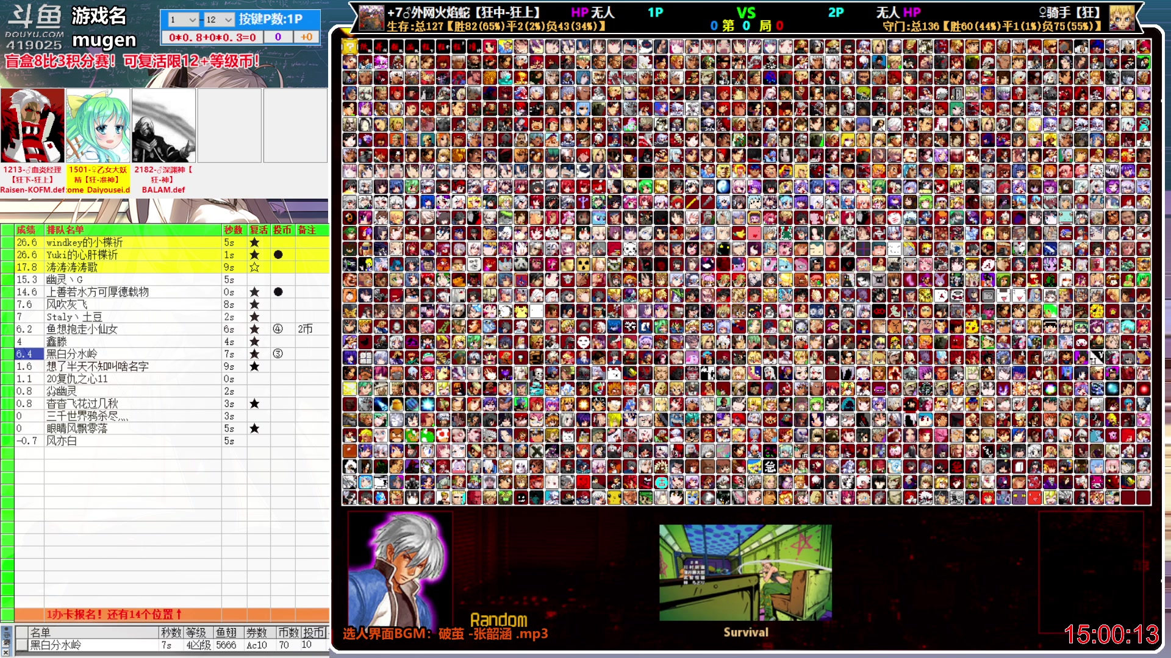1171x658 pixels.
Task: Click the star in 杳杳飞花过几秋 row
Action: coord(254,403)
